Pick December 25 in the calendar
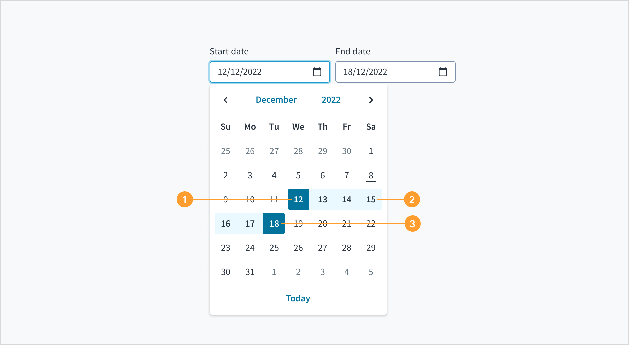This screenshot has width=629, height=345. pyautogui.click(x=274, y=248)
